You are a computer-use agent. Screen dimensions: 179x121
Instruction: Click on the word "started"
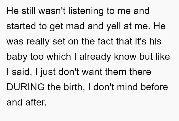point(21,26)
